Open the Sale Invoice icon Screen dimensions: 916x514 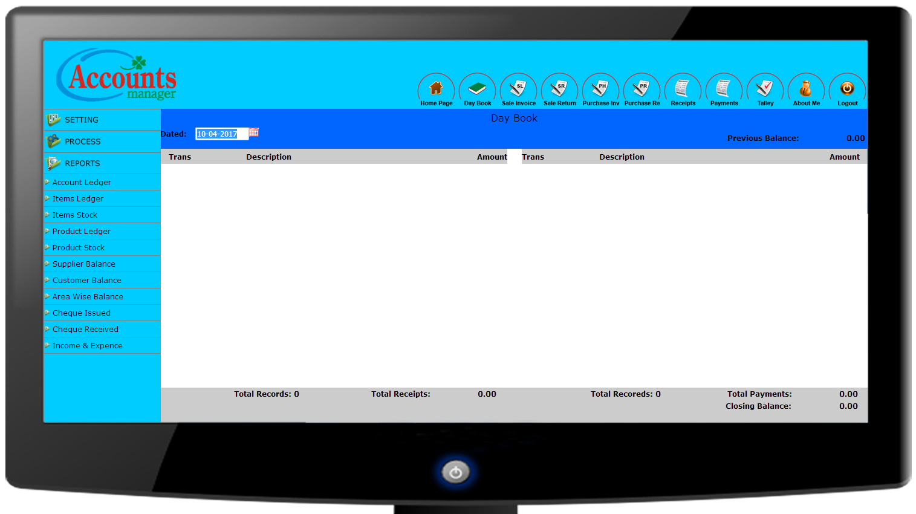(518, 89)
